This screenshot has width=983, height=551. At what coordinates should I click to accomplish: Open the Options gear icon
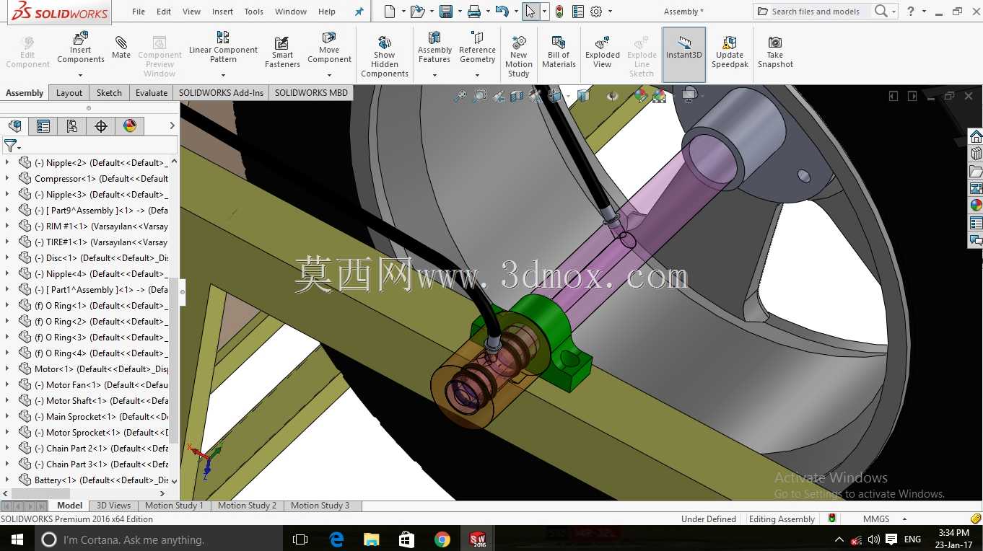tap(596, 12)
